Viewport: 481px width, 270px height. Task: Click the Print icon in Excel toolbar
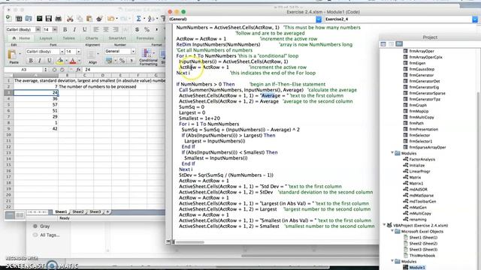[x=59, y=19]
